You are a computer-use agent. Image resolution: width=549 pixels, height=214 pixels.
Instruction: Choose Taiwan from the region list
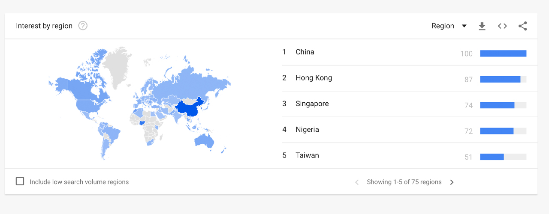pos(307,155)
